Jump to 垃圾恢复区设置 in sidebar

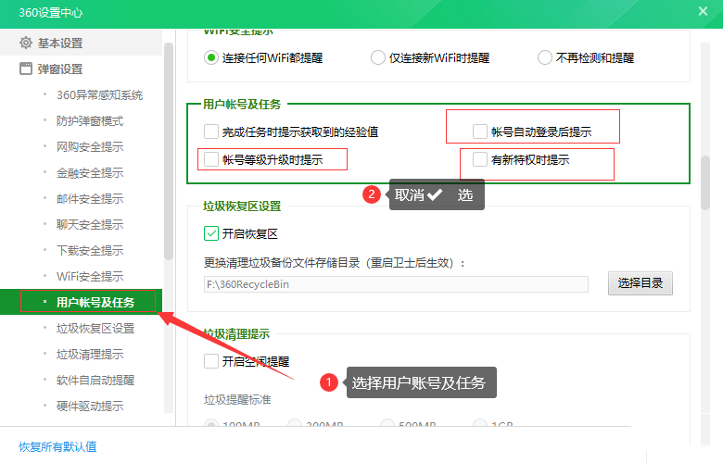pyautogui.click(x=95, y=329)
